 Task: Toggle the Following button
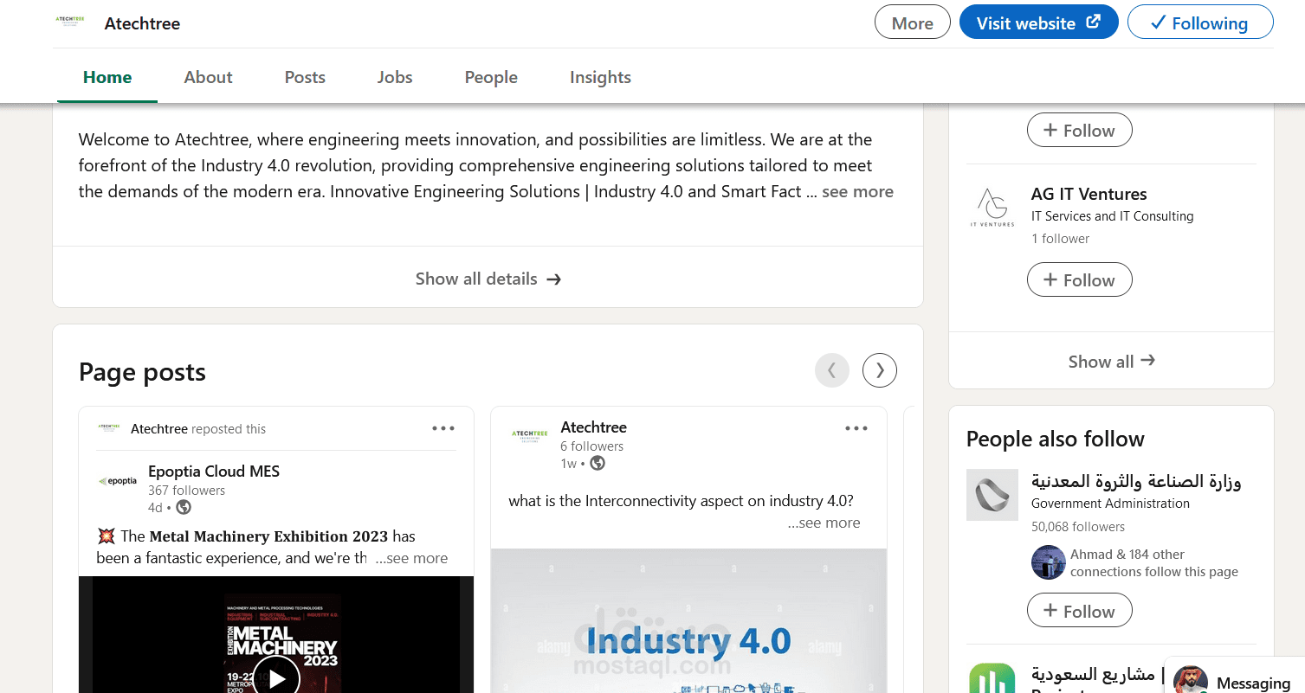tap(1200, 23)
